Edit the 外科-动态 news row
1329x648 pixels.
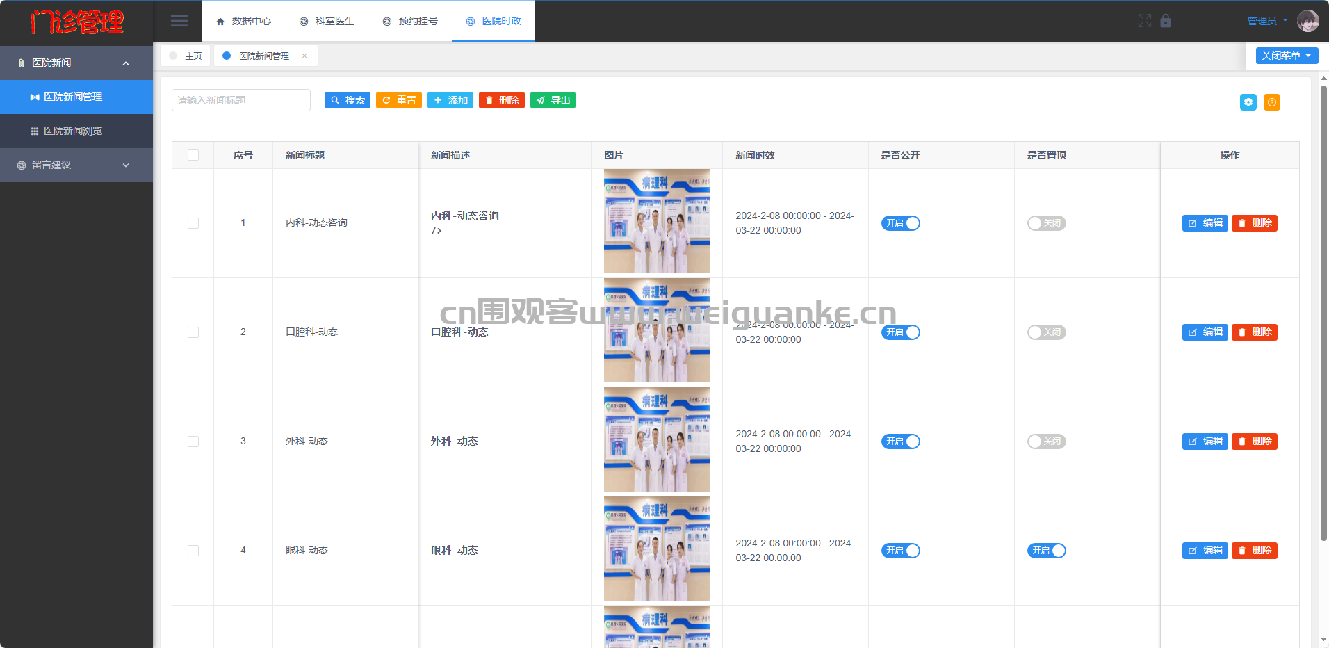(x=1205, y=442)
